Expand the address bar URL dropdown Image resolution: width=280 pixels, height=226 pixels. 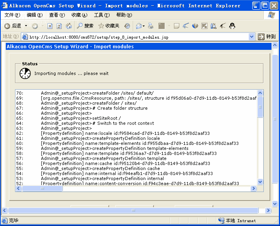coord(251,37)
